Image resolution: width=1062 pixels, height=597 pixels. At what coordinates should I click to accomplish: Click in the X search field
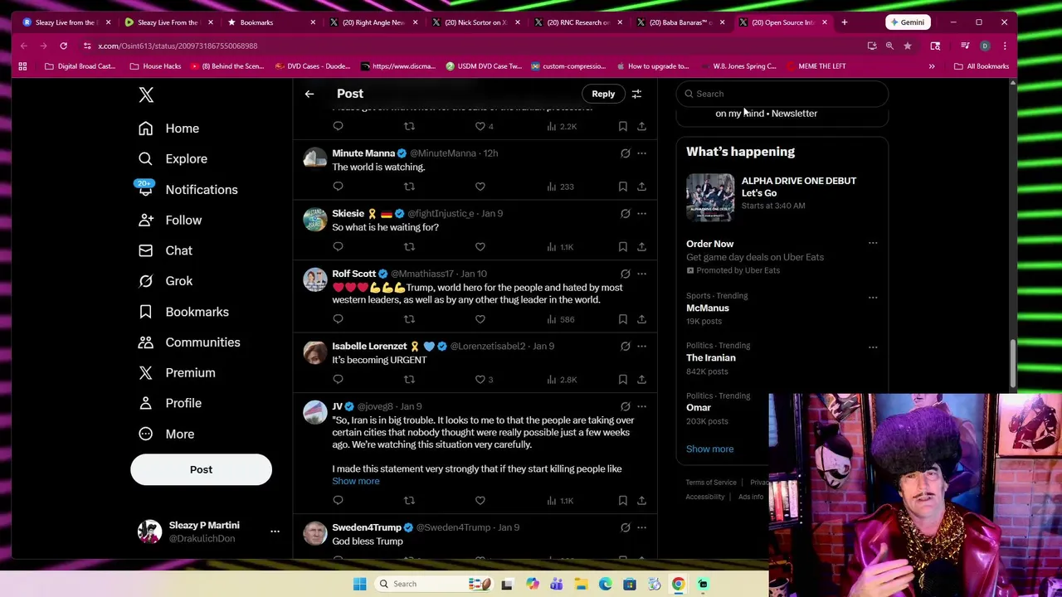[x=782, y=94]
